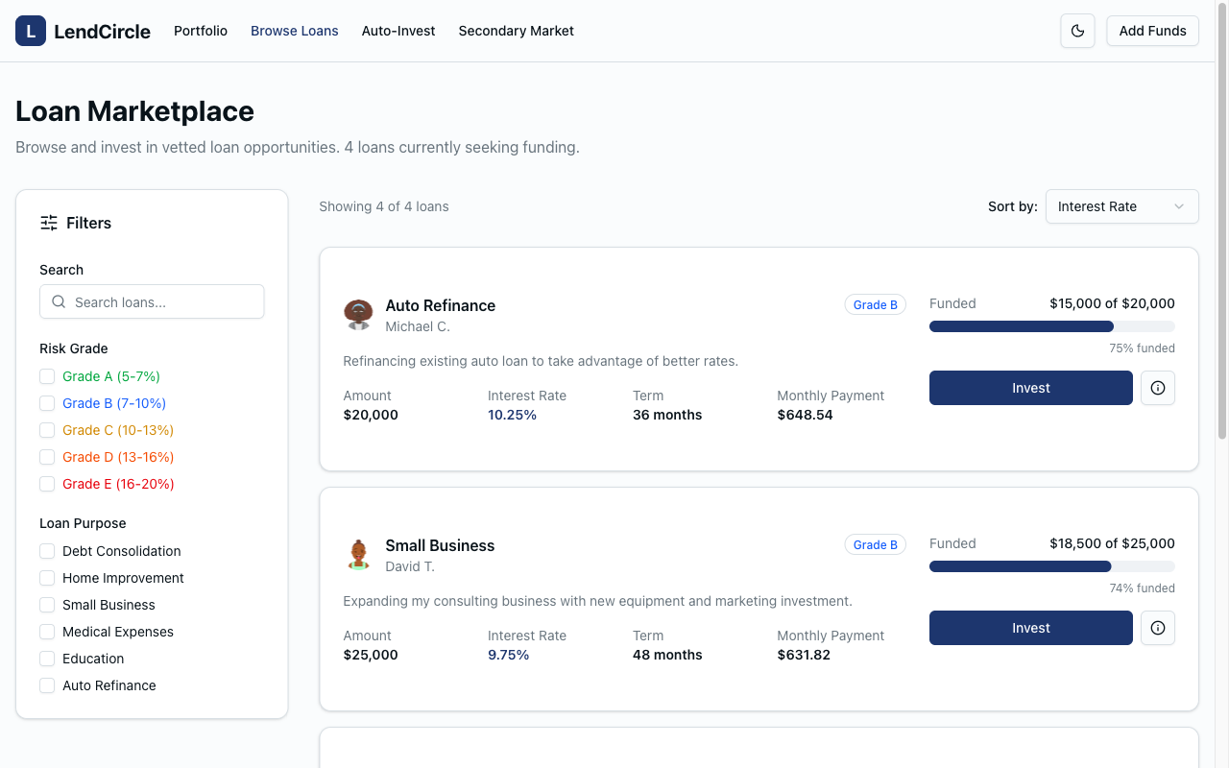Click Michael C.'s avatar

(x=358, y=315)
